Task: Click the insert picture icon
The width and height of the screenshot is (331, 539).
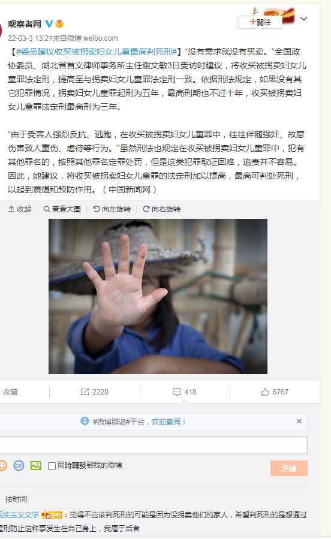Action: click(36, 465)
